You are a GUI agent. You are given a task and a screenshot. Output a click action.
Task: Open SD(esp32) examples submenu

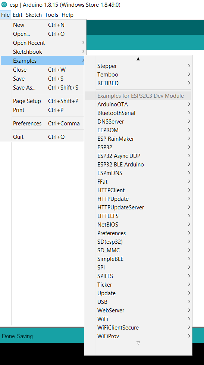(138, 242)
